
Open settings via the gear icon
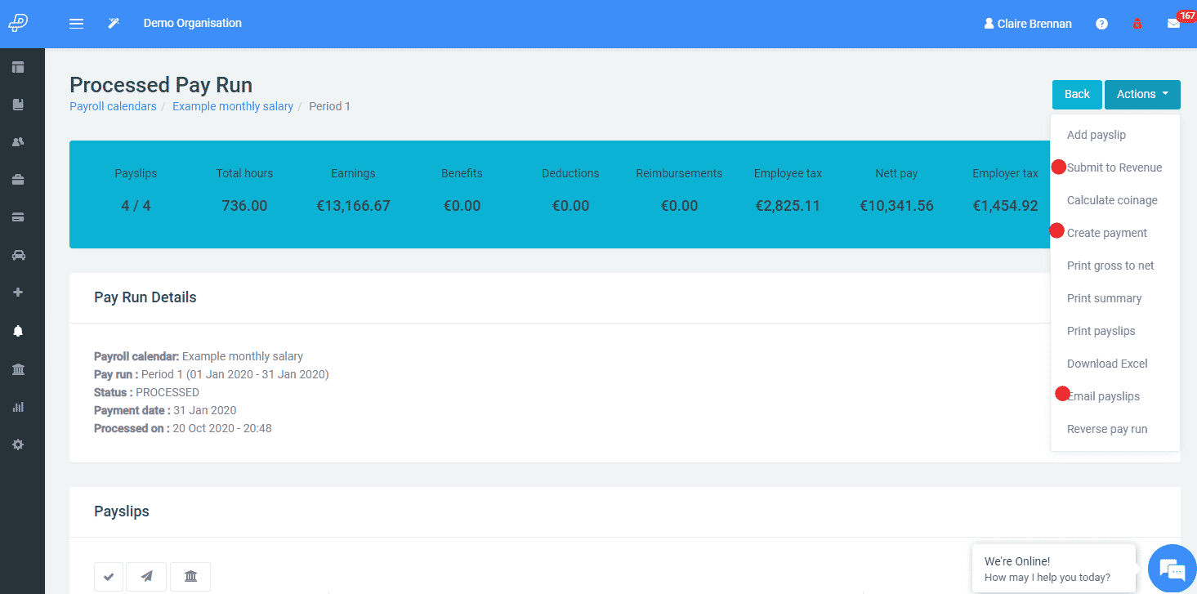click(x=18, y=444)
